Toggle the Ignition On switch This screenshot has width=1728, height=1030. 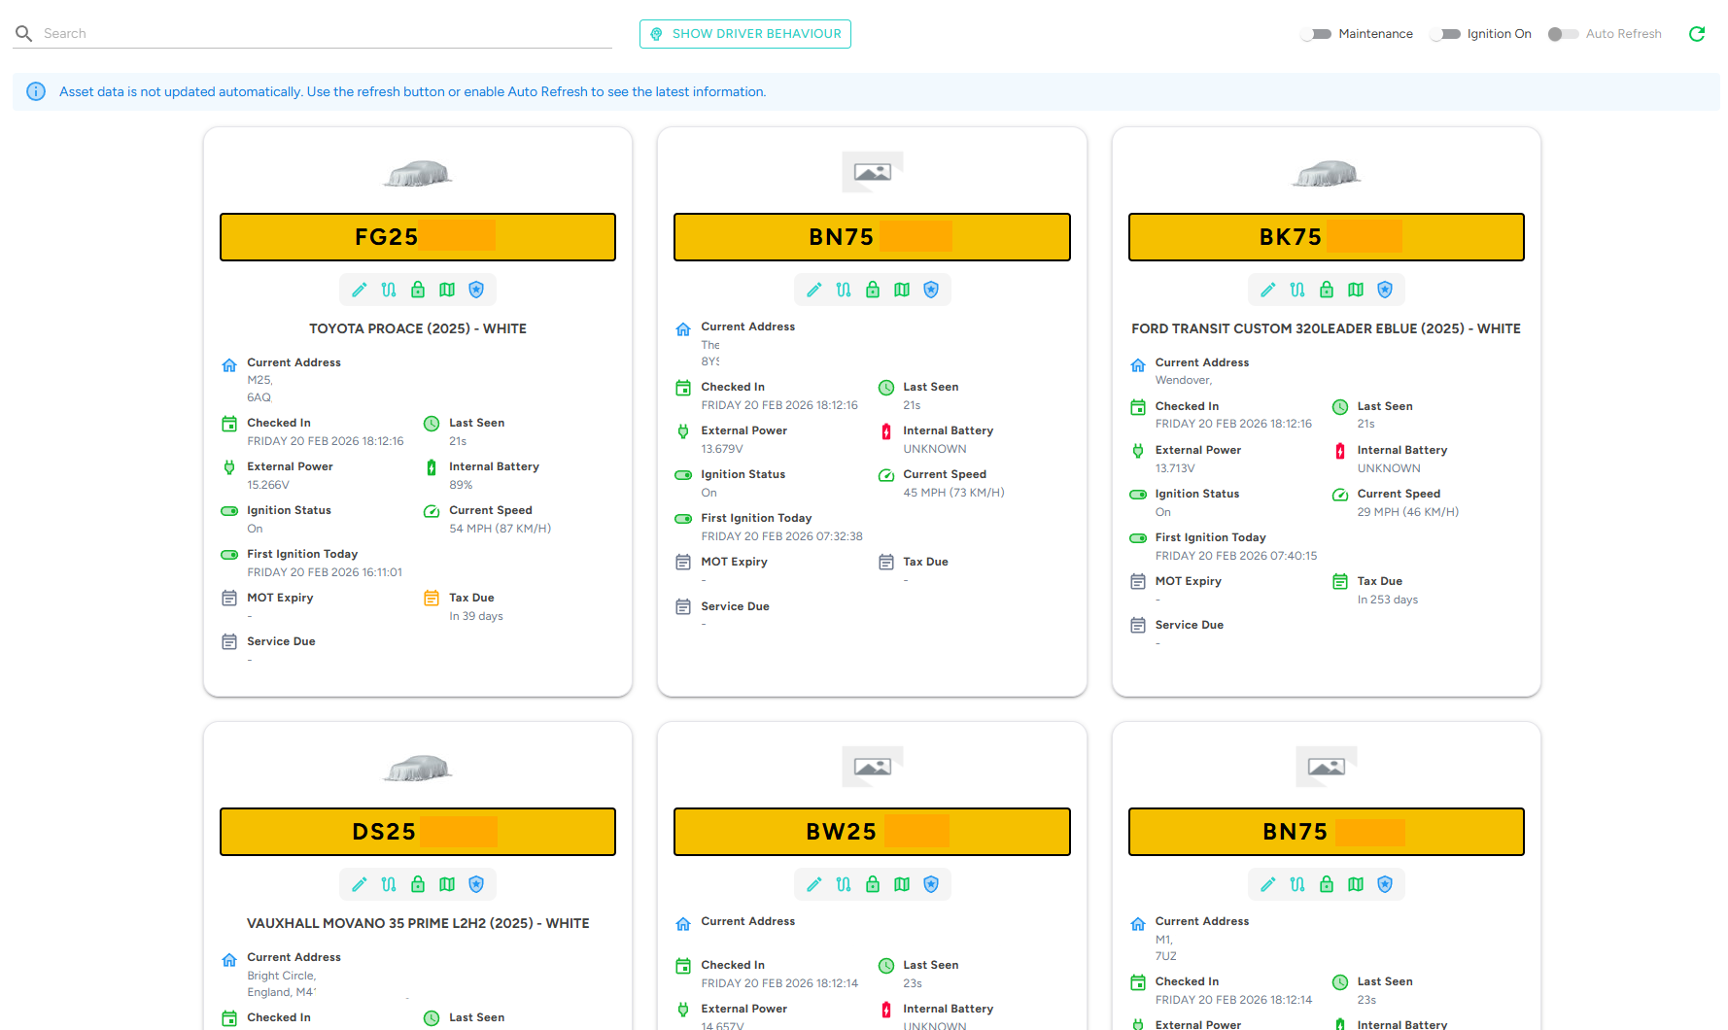click(x=1445, y=34)
